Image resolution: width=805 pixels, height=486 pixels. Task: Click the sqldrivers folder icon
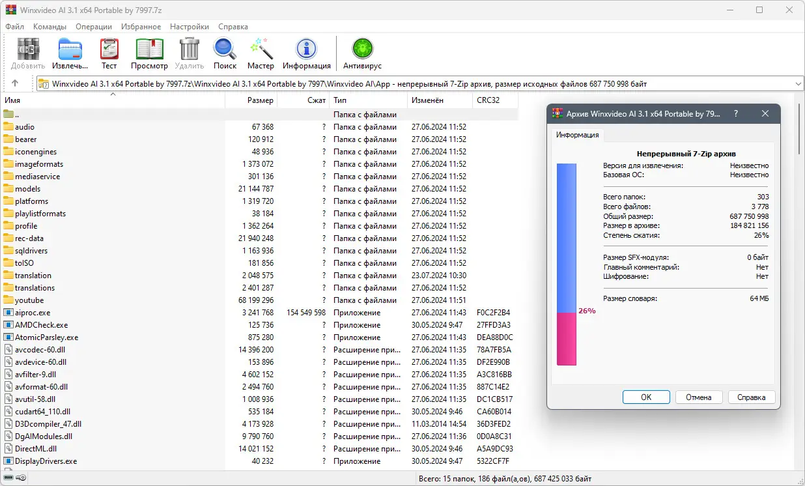point(8,251)
